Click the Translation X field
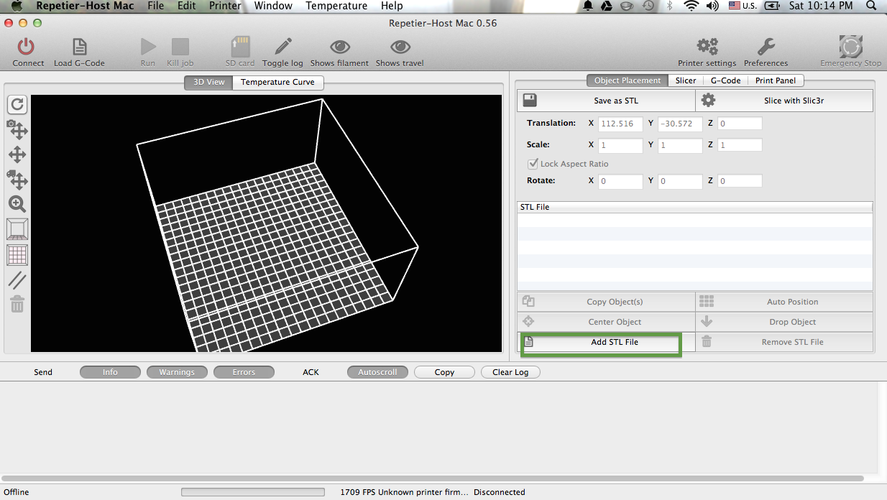 click(620, 124)
